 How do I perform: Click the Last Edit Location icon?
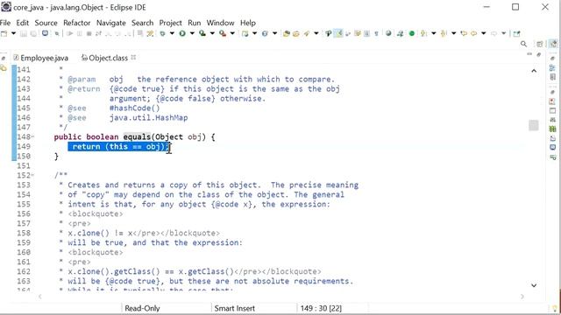[x=464, y=33]
